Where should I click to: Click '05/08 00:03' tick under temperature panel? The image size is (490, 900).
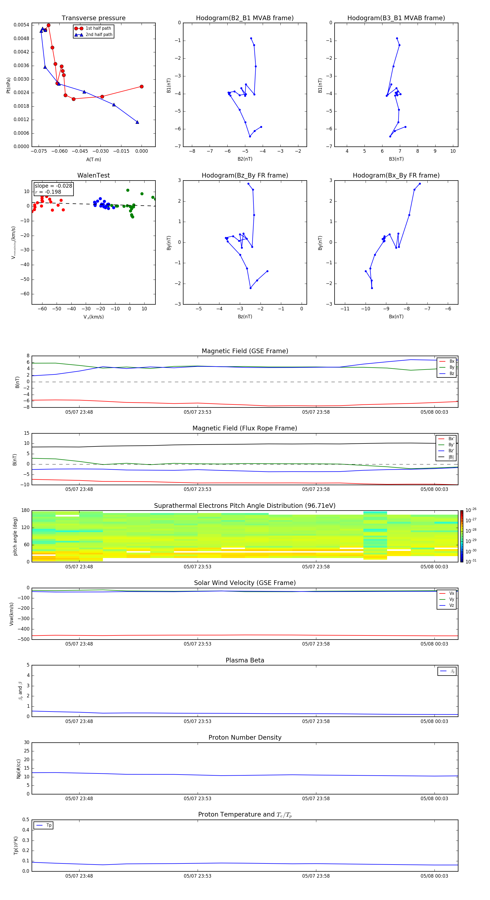(x=434, y=876)
